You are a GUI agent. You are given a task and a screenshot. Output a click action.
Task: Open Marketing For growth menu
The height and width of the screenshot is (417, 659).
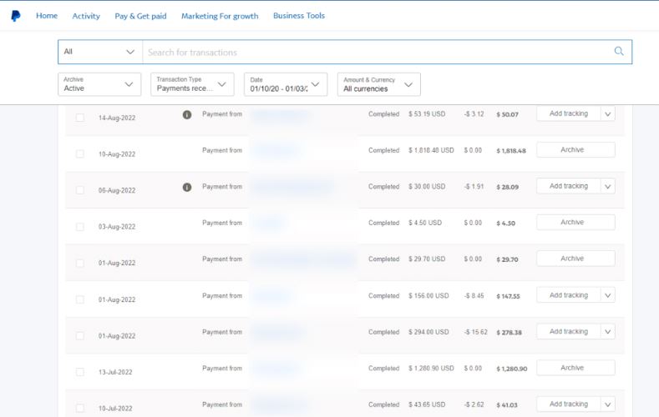click(x=220, y=16)
